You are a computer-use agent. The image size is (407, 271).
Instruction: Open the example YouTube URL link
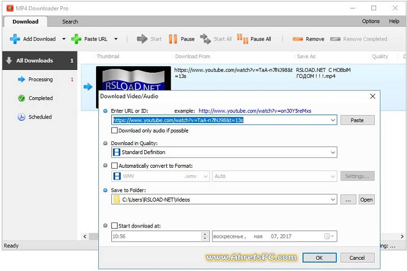[x=255, y=111]
